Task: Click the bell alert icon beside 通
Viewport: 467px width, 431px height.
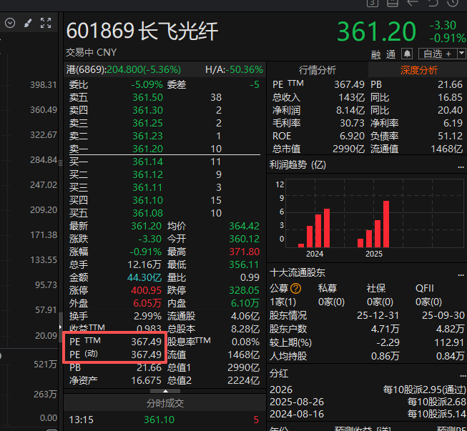Action: click(x=407, y=54)
